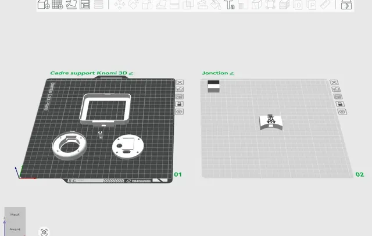Click the layered striped cube toolbar icon
Viewport: 372px width, 236px height.
pyautogui.click(x=284, y=4)
